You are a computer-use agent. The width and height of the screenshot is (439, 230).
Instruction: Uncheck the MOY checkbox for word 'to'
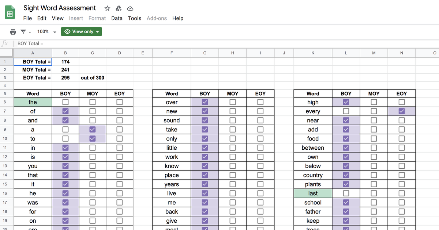[x=92, y=139]
